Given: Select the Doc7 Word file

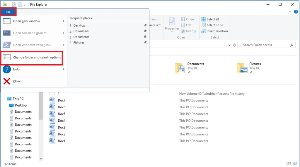Looking at the screenshot, I should [x=57, y=100].
